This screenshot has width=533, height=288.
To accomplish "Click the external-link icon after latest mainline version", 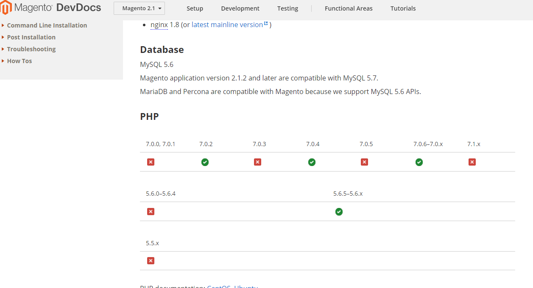I will coord(266,24).
